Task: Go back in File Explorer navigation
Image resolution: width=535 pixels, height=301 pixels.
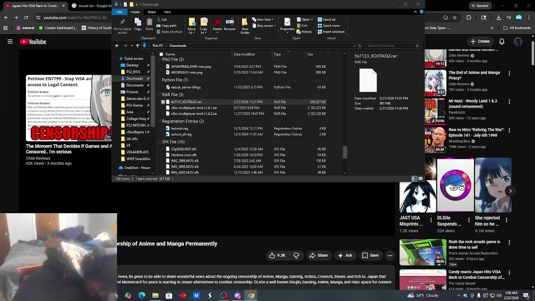Action: 117,46
